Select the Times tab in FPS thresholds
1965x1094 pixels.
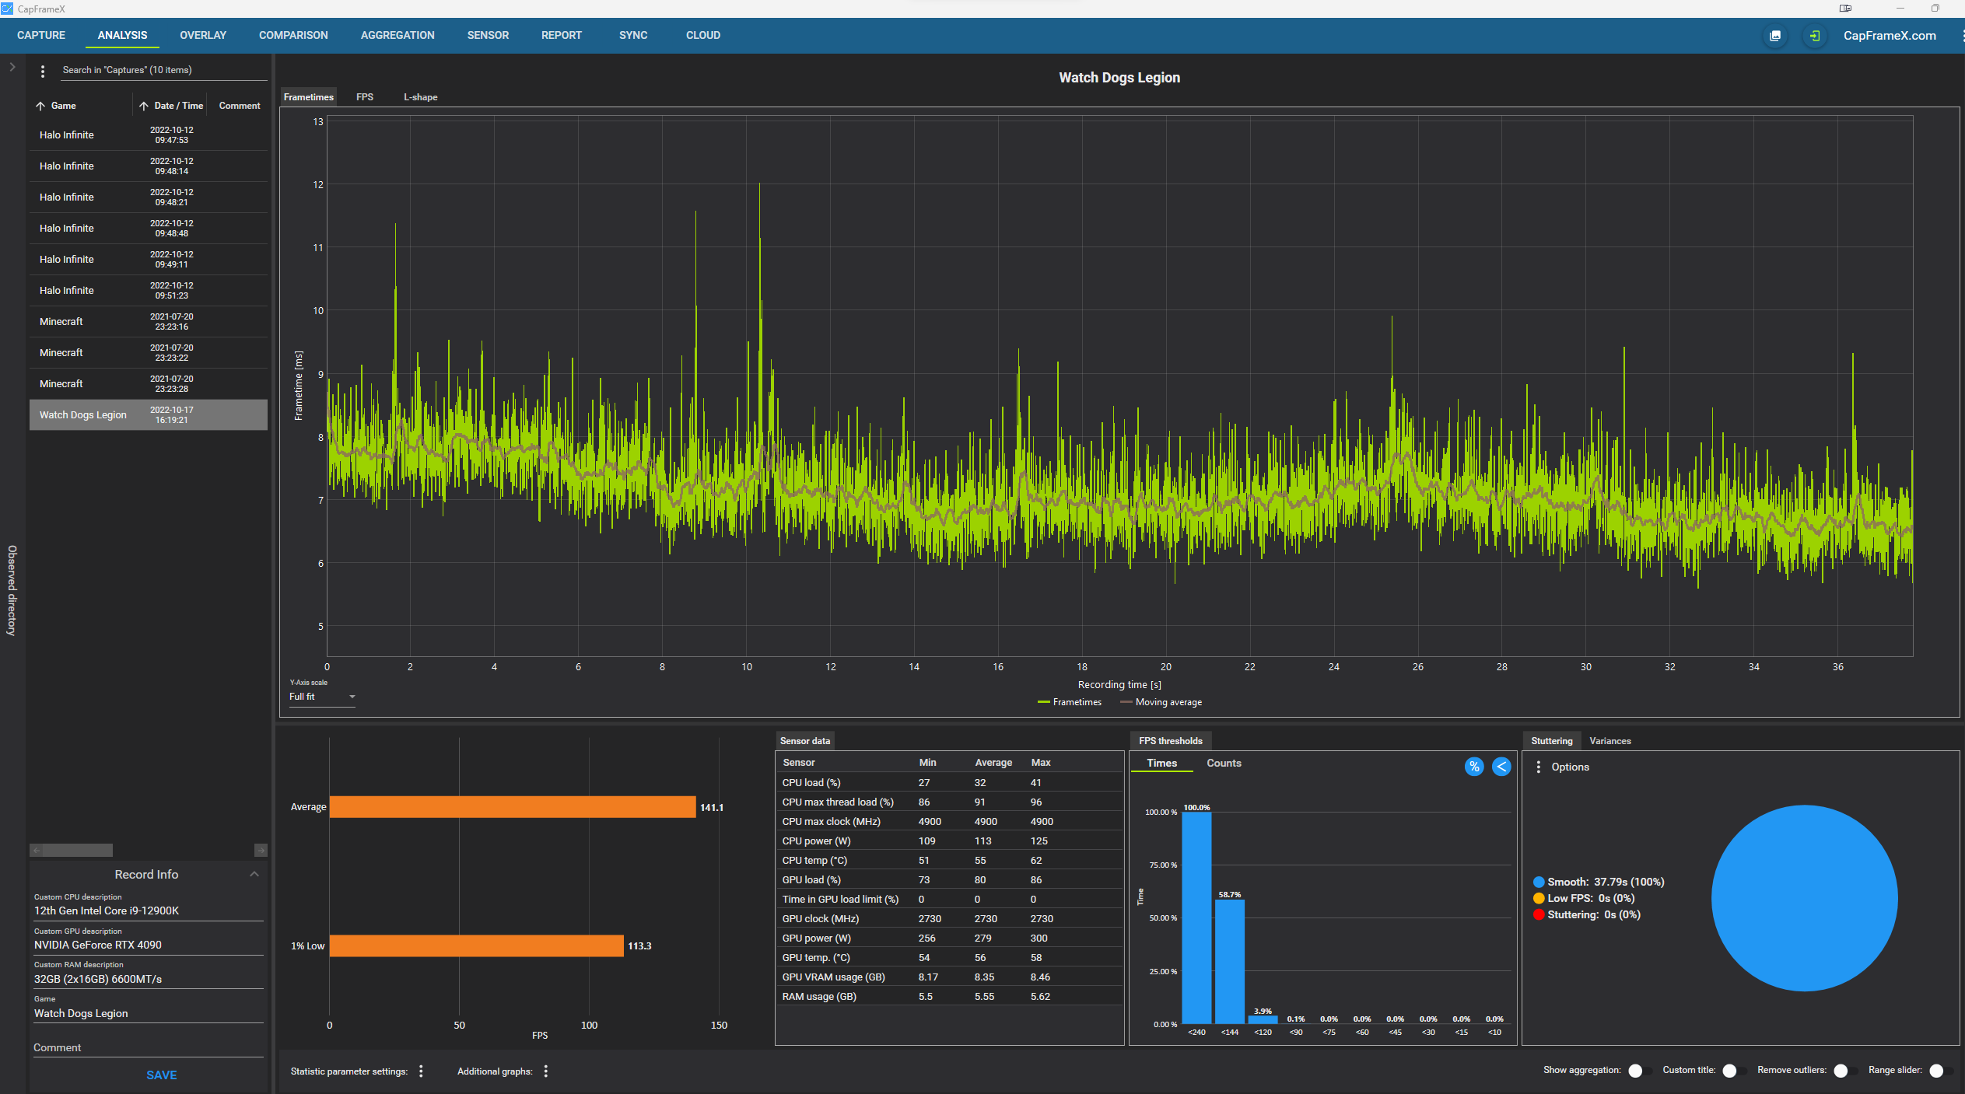click(1161, 763)
